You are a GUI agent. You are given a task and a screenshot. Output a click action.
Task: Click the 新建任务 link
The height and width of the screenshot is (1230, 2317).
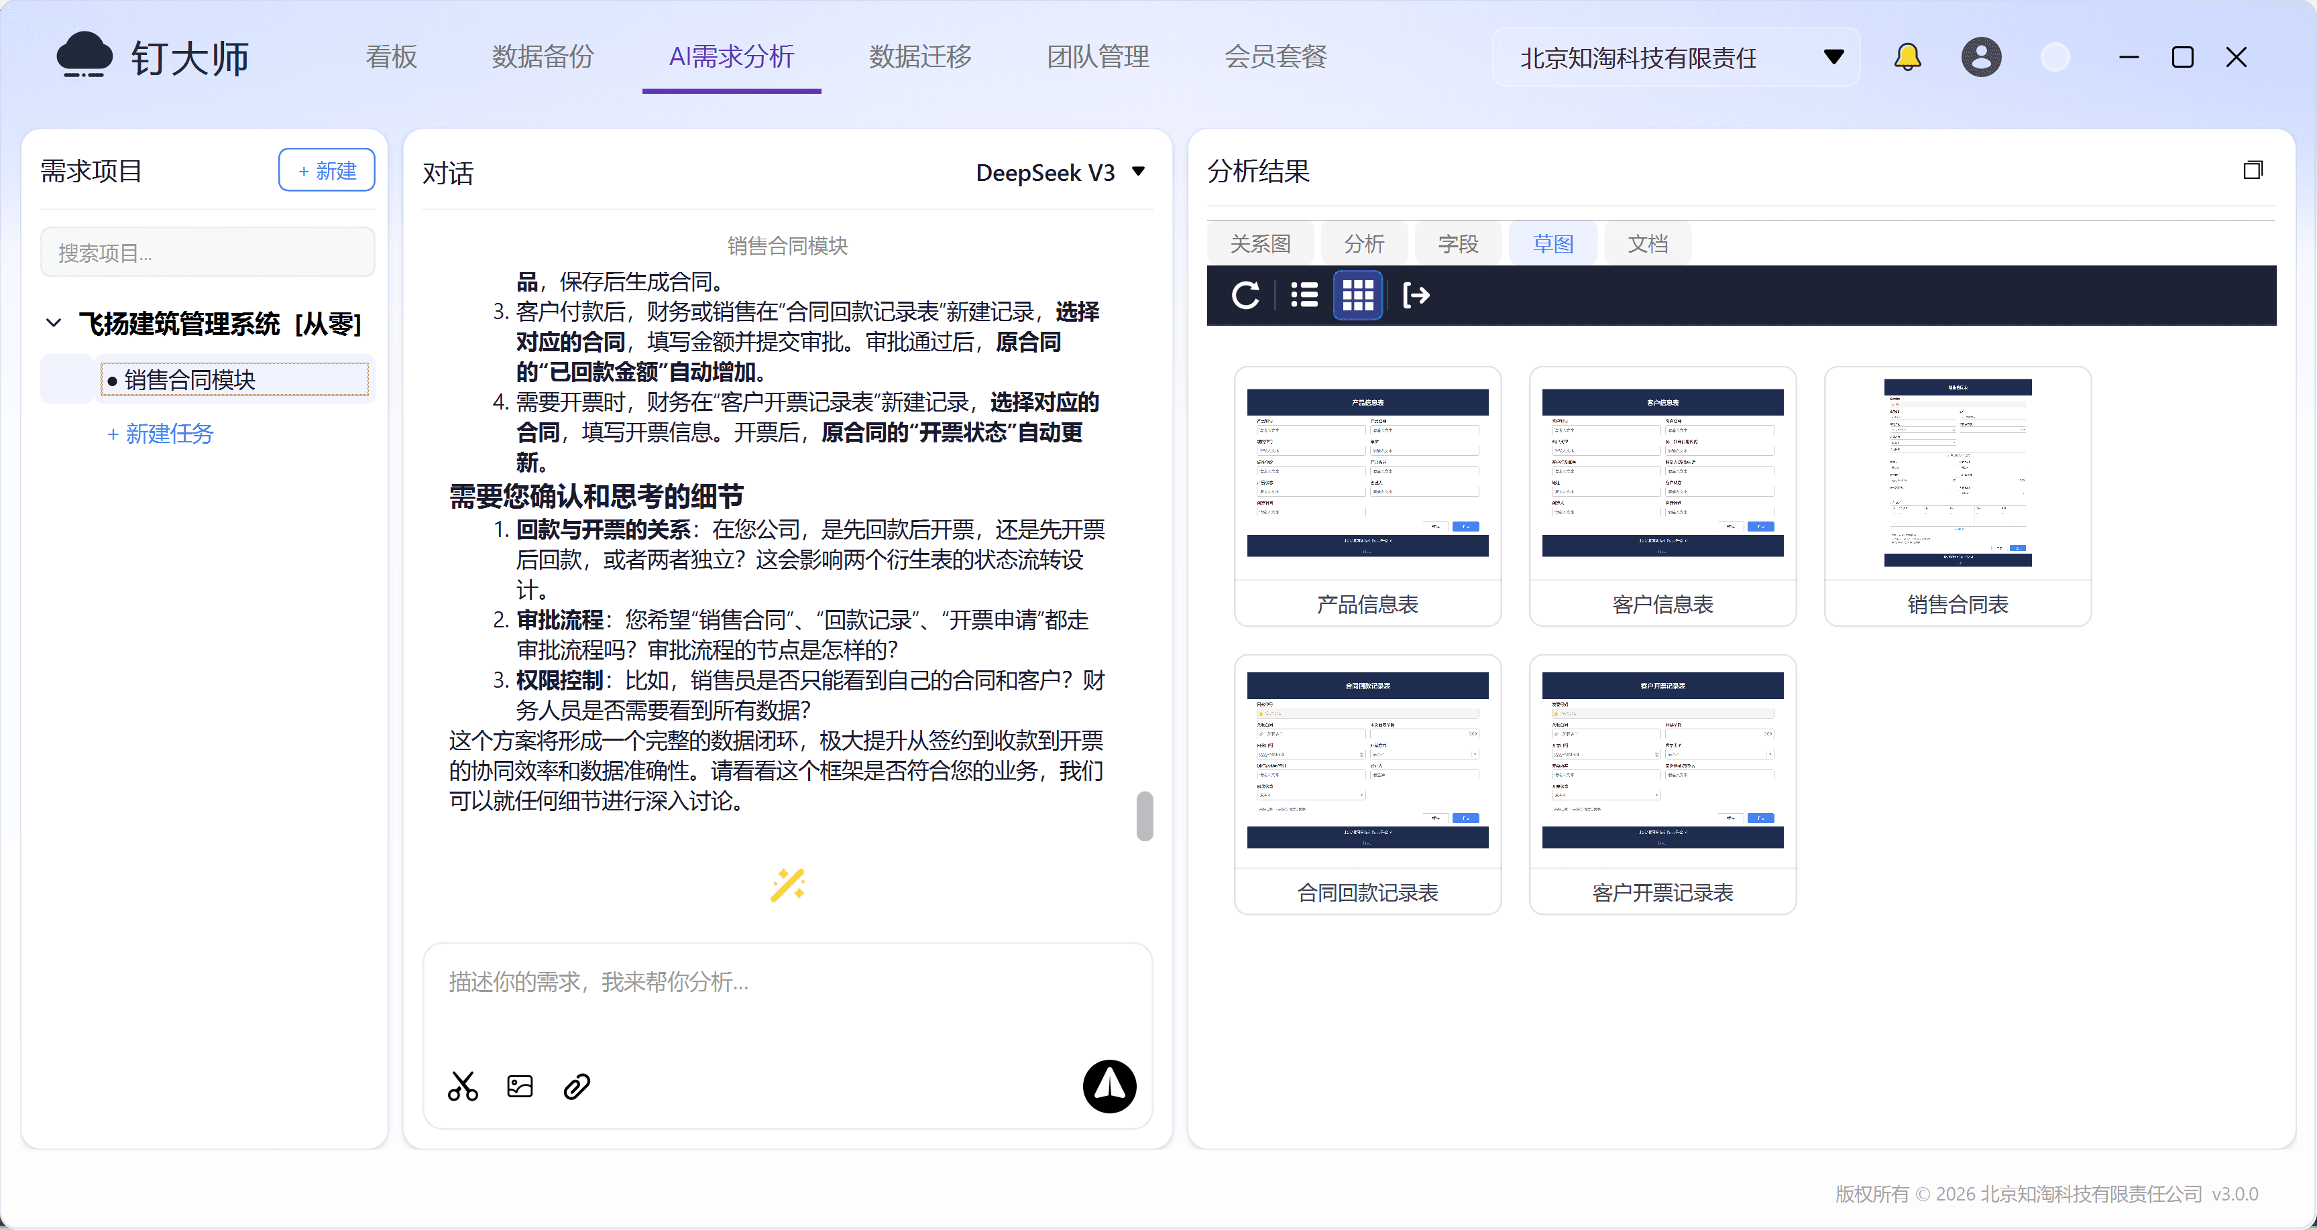tap(160, 434)
